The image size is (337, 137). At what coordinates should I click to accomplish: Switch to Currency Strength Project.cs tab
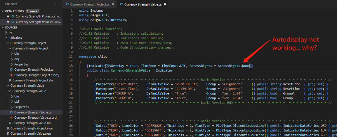[x=90, y=4]
